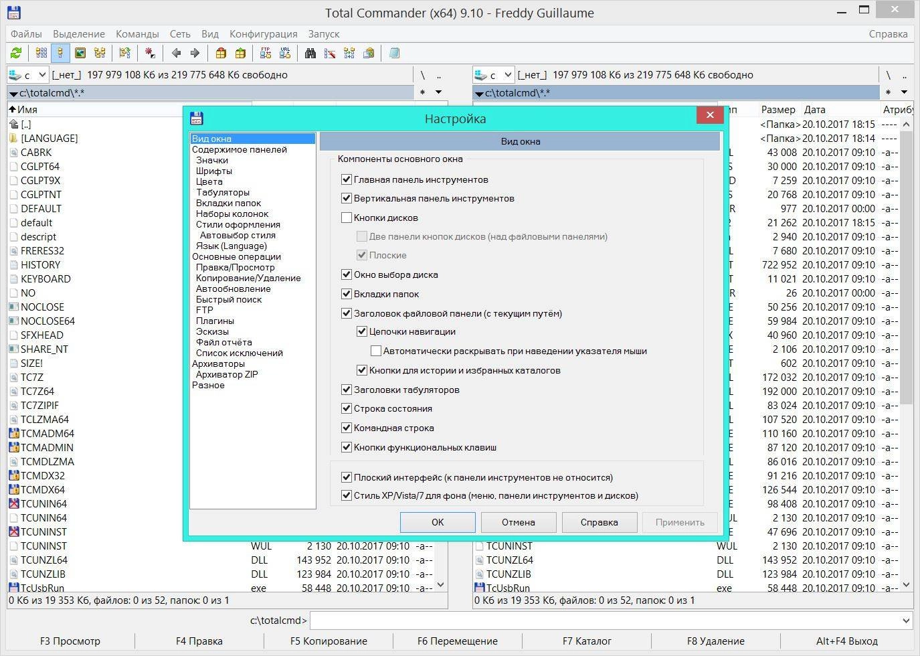Toggle 'Цепочки навигации' checkbox
The width and height of the screenshot is (920, 656).
coord(362,331)
